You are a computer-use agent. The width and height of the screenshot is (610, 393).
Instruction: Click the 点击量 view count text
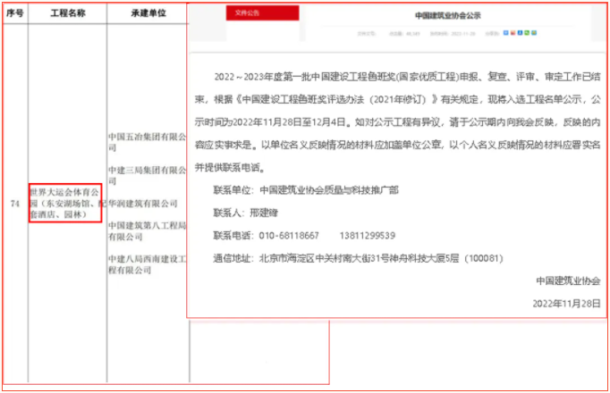[404, 34]
